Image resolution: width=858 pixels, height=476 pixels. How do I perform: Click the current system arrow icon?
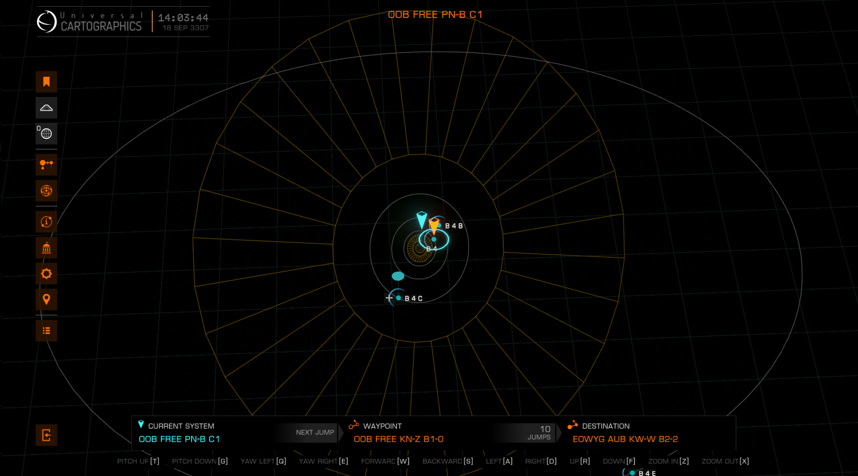[x=141, y=425]
